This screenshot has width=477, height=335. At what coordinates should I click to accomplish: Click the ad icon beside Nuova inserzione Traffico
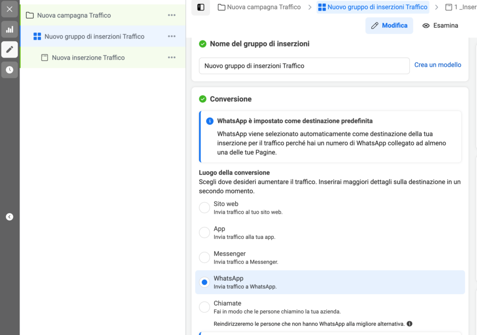[45, 58]
